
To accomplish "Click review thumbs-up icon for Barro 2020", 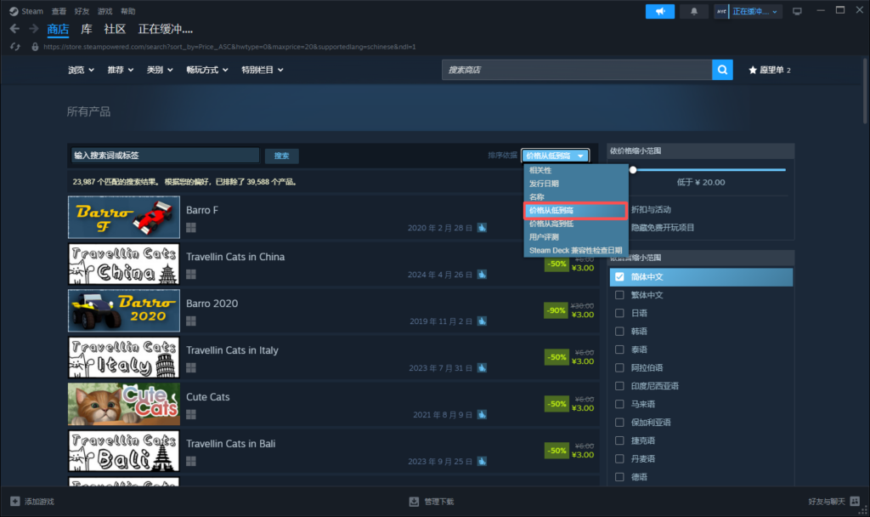I will click(x=482, y=321).
